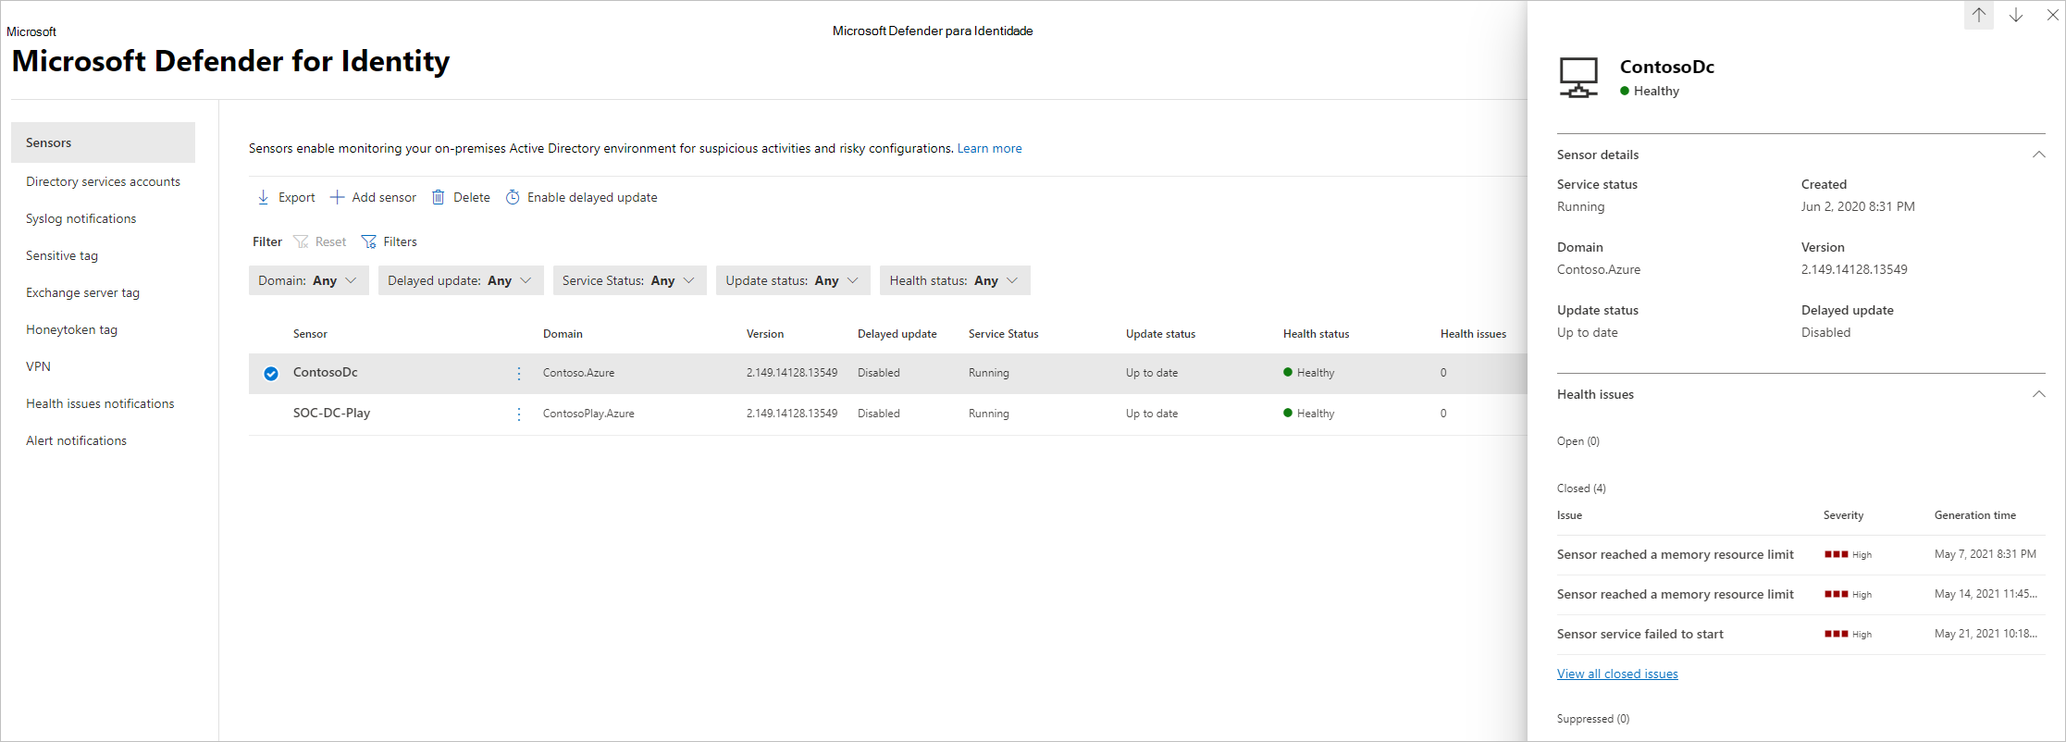Click Enable delayed update button label
The height and width of the screenshot is (742, 2066).
pos(592,197)
